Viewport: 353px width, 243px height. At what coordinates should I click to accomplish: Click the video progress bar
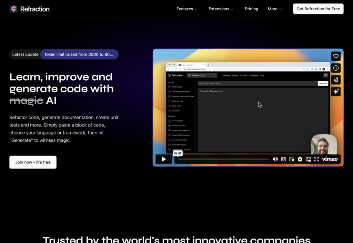tap(223, 159)
